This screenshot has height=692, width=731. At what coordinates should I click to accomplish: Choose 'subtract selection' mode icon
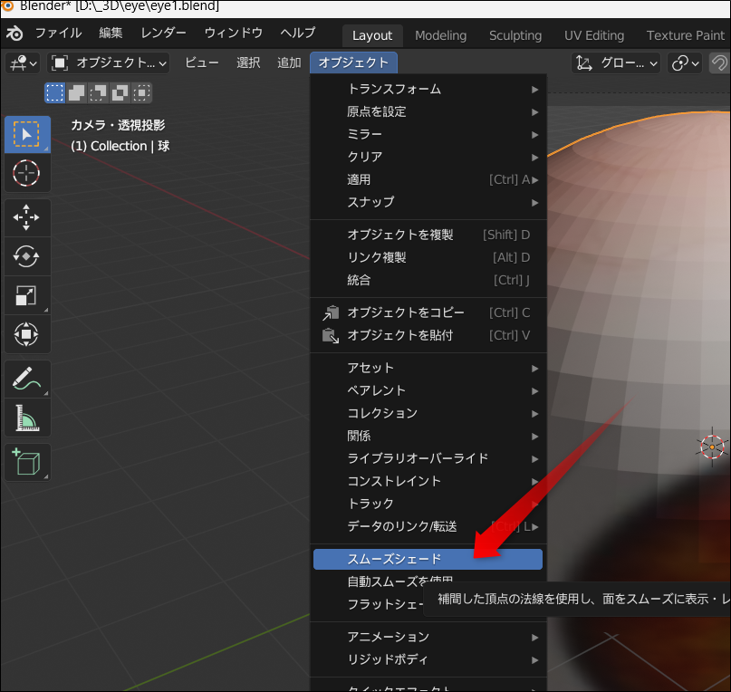(x=98, y=92)
